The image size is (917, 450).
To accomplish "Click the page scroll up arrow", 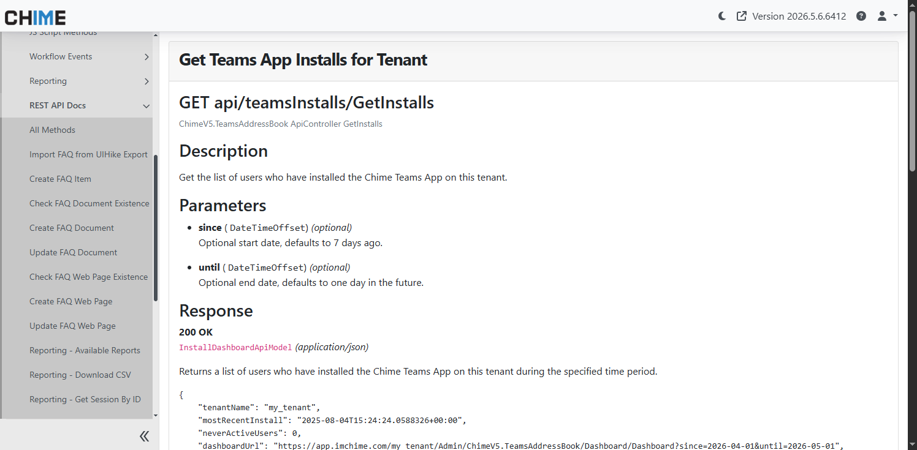I will (x=912, y=4).
